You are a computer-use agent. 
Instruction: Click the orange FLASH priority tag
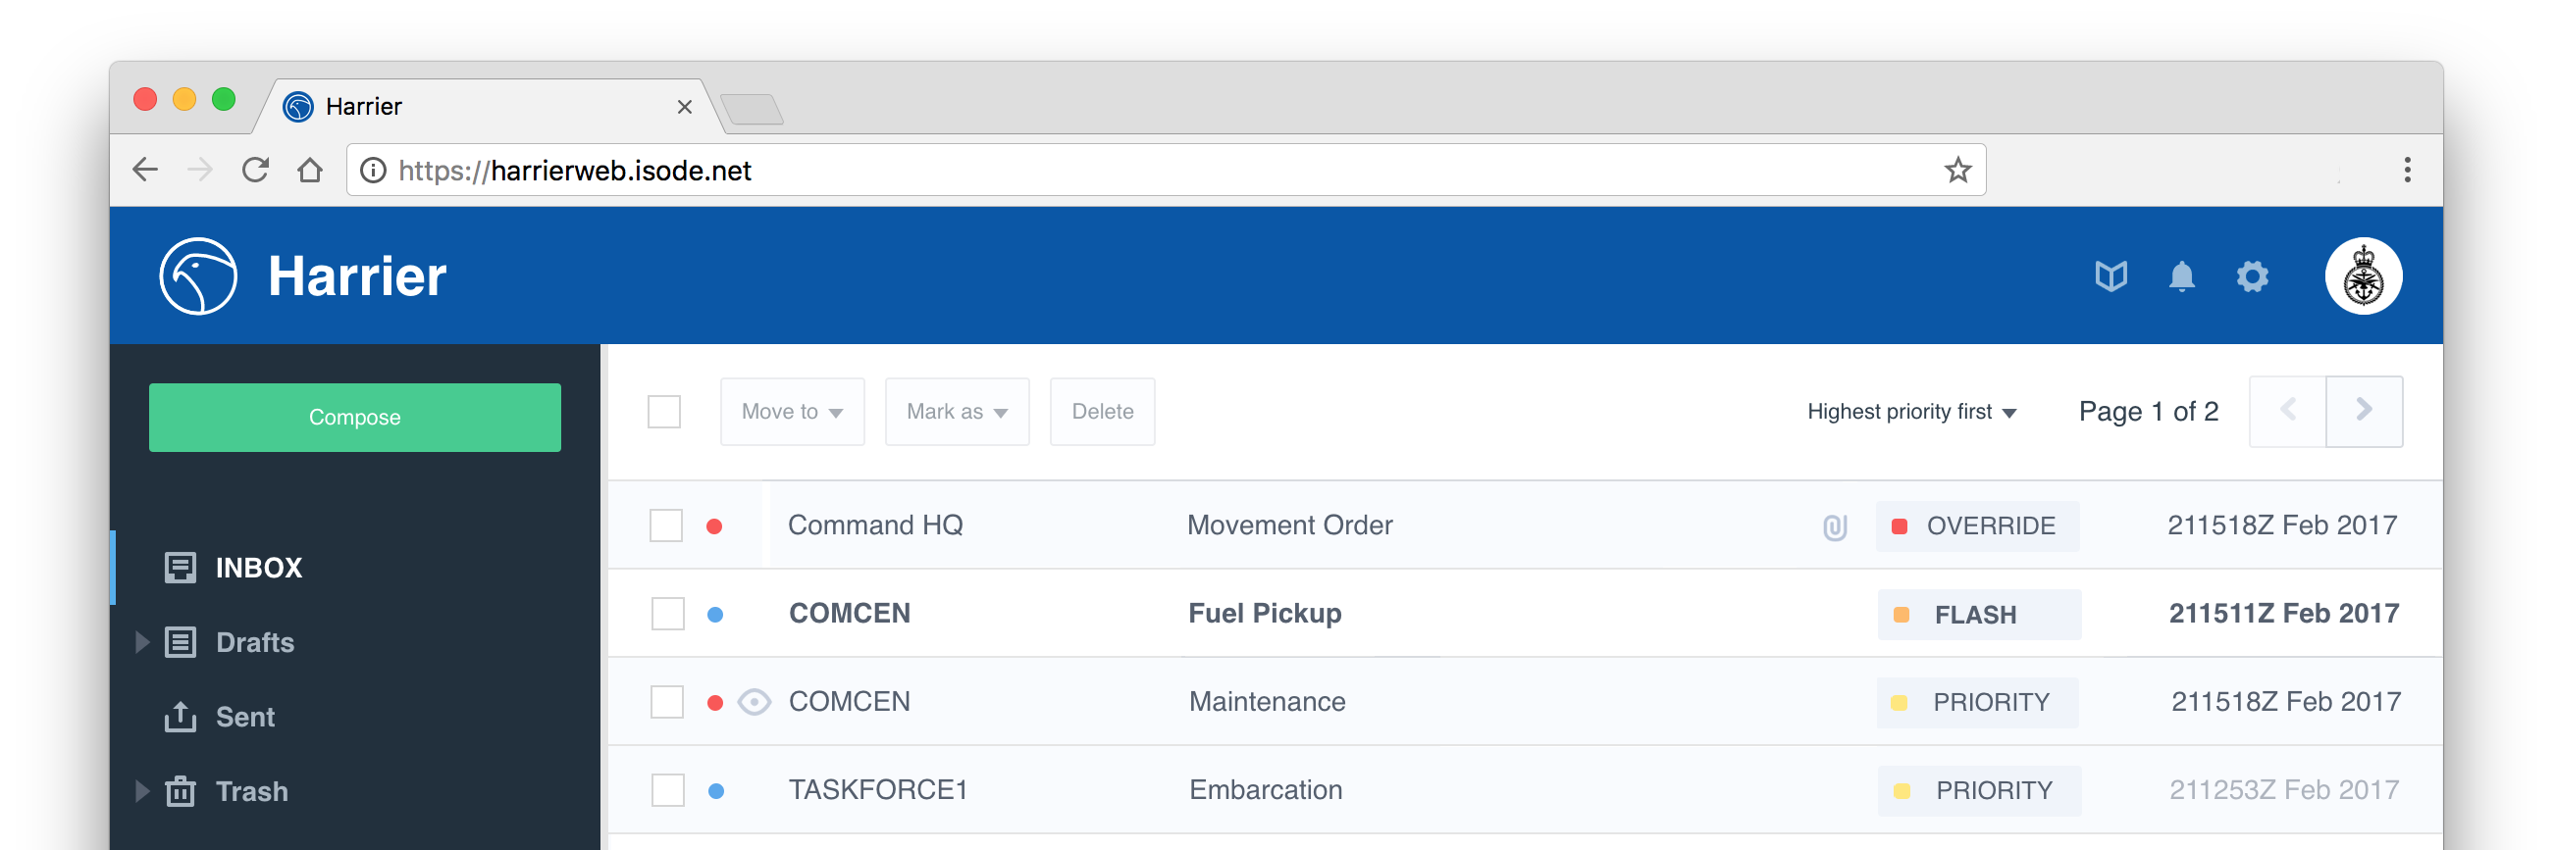pyautogui.click(x=1978, y=615)
